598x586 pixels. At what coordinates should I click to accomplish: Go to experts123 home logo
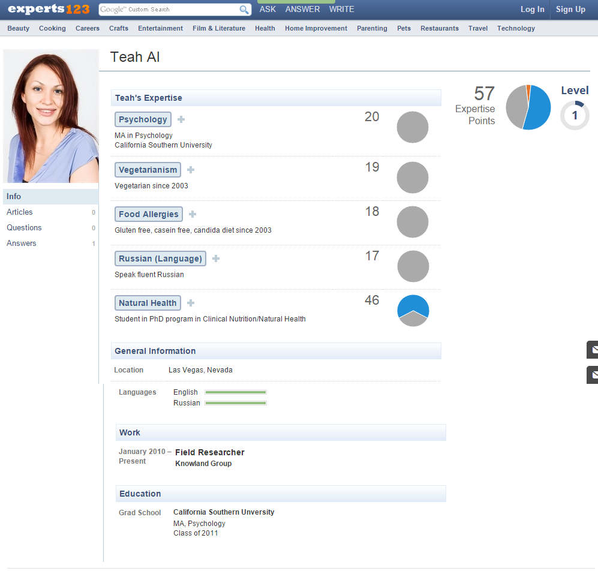tap(49, 9)
